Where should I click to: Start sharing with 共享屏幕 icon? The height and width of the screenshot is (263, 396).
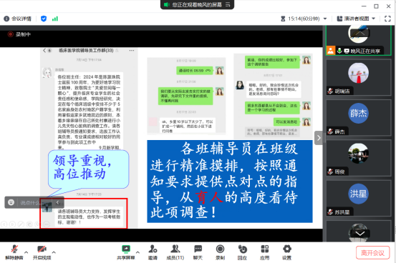point(126,252)
